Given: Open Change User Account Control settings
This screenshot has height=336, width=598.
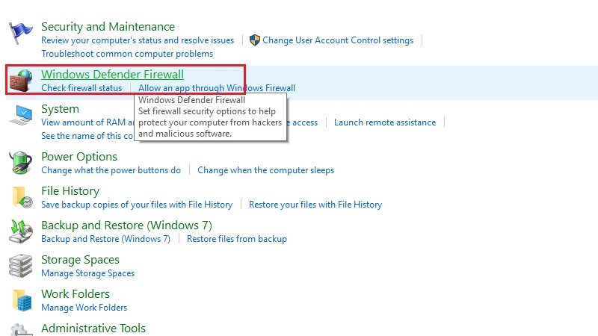Looking at the screenshot, I should tap(338, 40).
